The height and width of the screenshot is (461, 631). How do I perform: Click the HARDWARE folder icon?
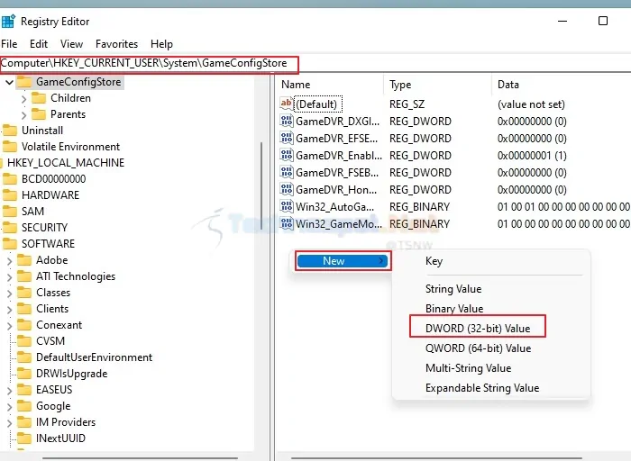[10, 194]
